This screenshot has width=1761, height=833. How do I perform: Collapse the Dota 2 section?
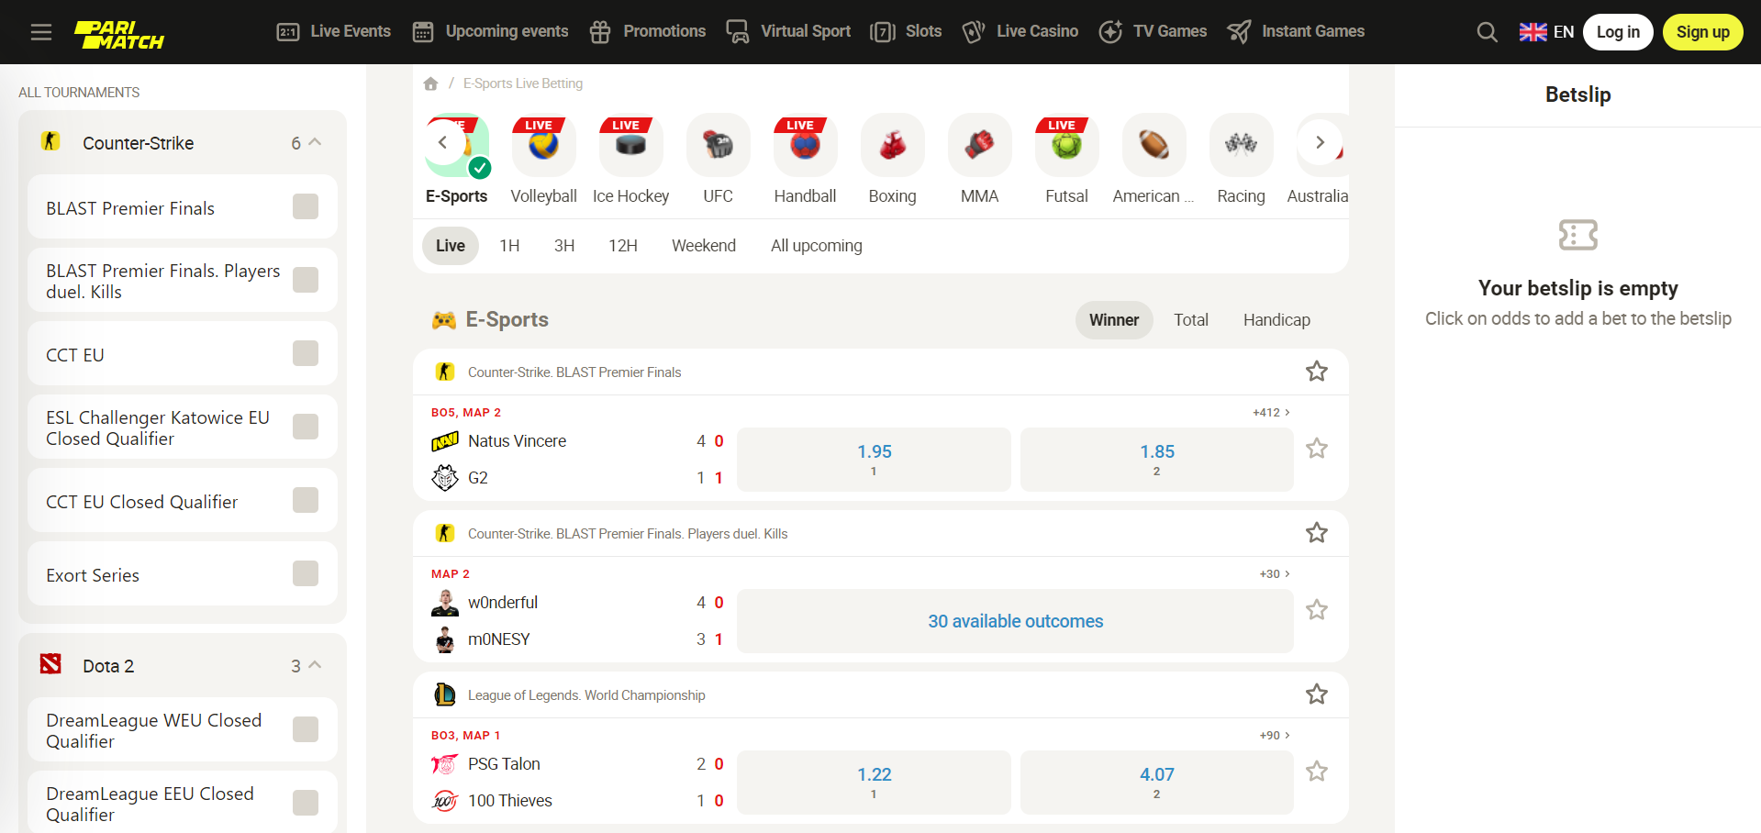coord(314,665)
